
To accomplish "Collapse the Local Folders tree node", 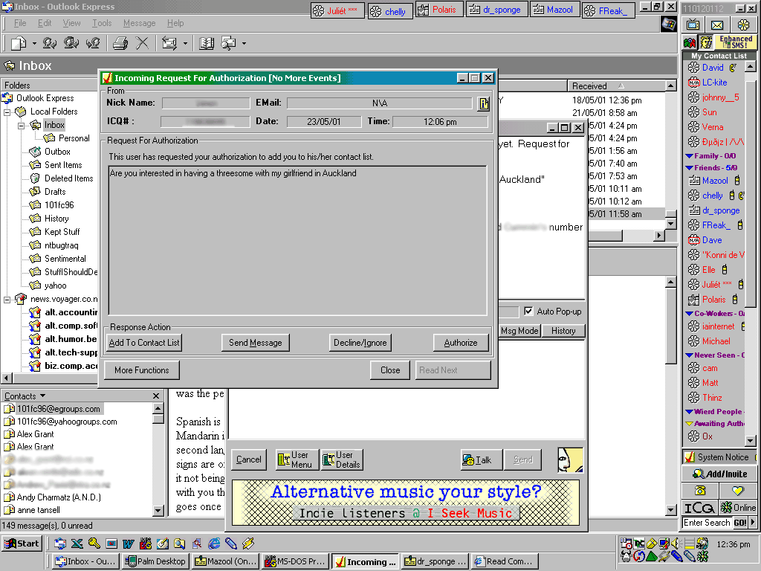I will click(x=7, y=112).
